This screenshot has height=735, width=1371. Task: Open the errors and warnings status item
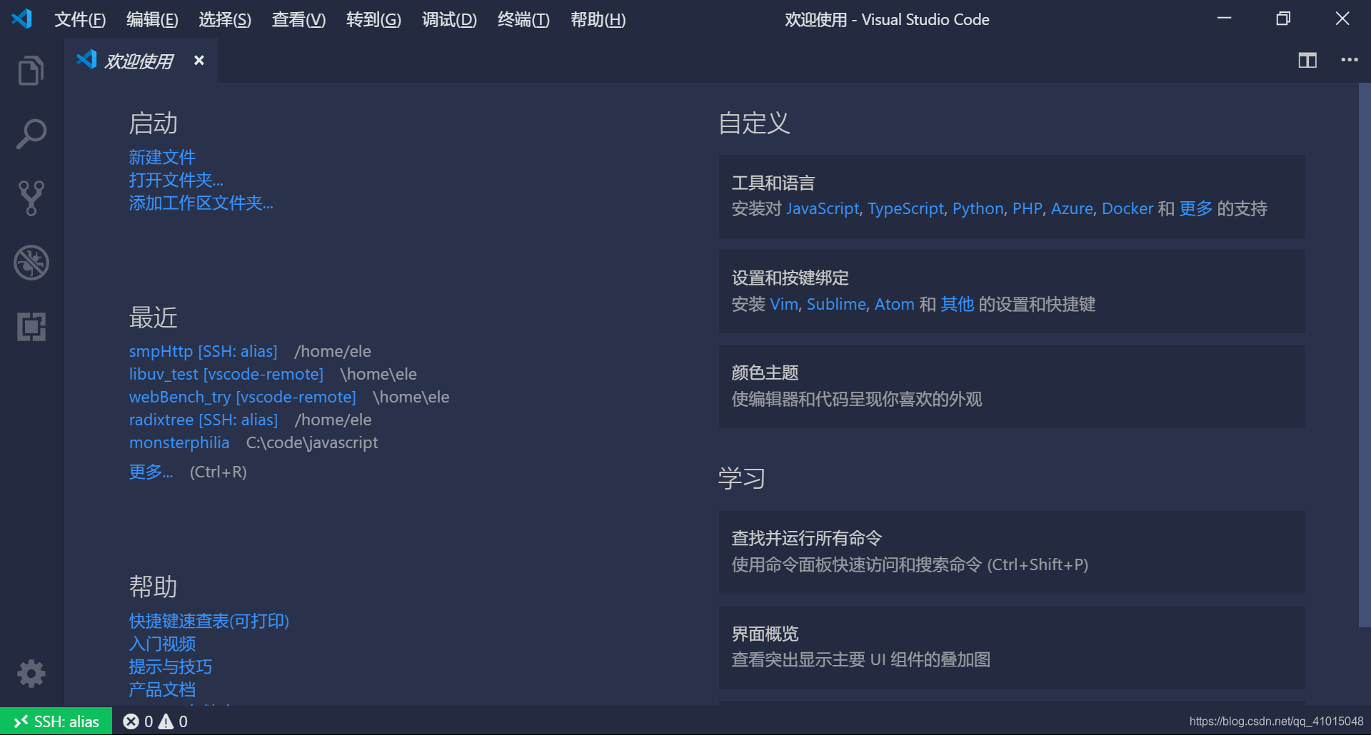click(x=155, y=721)
